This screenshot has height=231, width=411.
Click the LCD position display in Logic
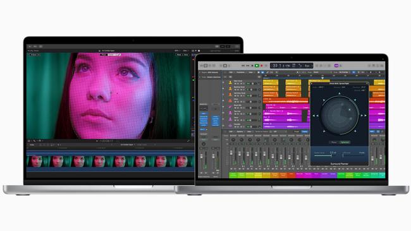pyautogui.click(x=291, y=66)
